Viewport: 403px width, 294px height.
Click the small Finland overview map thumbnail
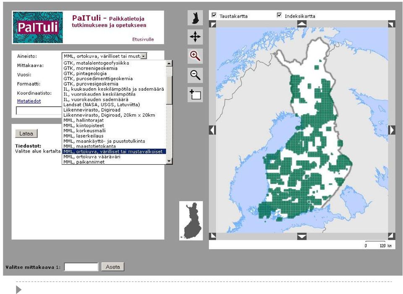tap(191, 220)
